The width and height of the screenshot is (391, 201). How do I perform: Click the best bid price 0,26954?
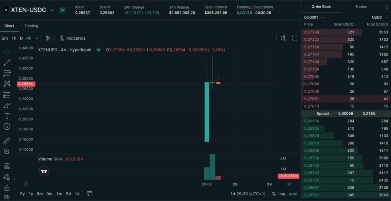[312, 121]
